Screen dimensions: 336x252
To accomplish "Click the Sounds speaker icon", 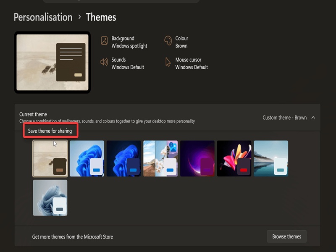I will point(104,62).
